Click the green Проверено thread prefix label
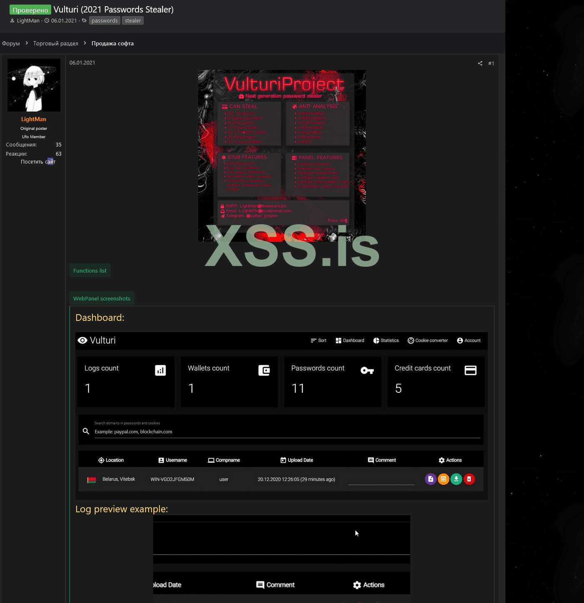Screen dimensions: 584x603 (x=30, y=10)
